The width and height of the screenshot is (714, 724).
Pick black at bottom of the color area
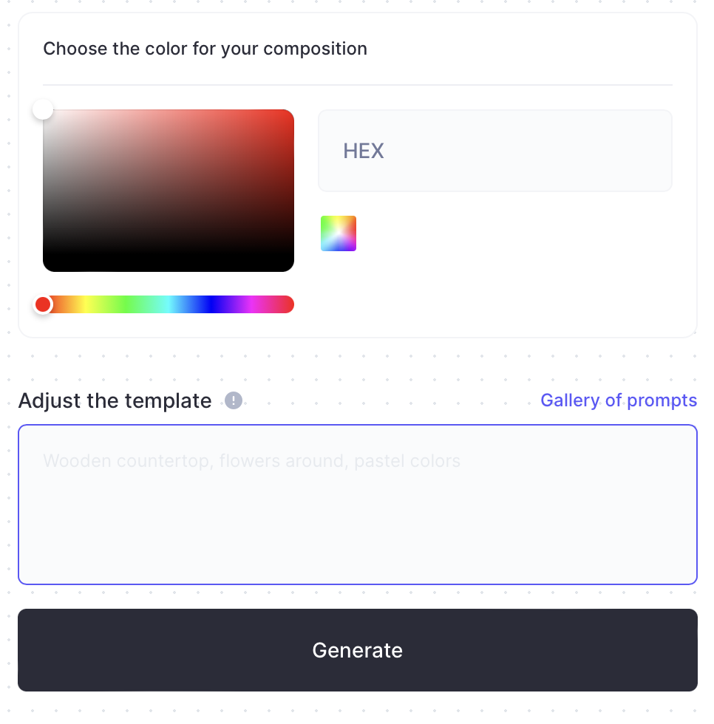pyautogui.click(x=169, y=267)
